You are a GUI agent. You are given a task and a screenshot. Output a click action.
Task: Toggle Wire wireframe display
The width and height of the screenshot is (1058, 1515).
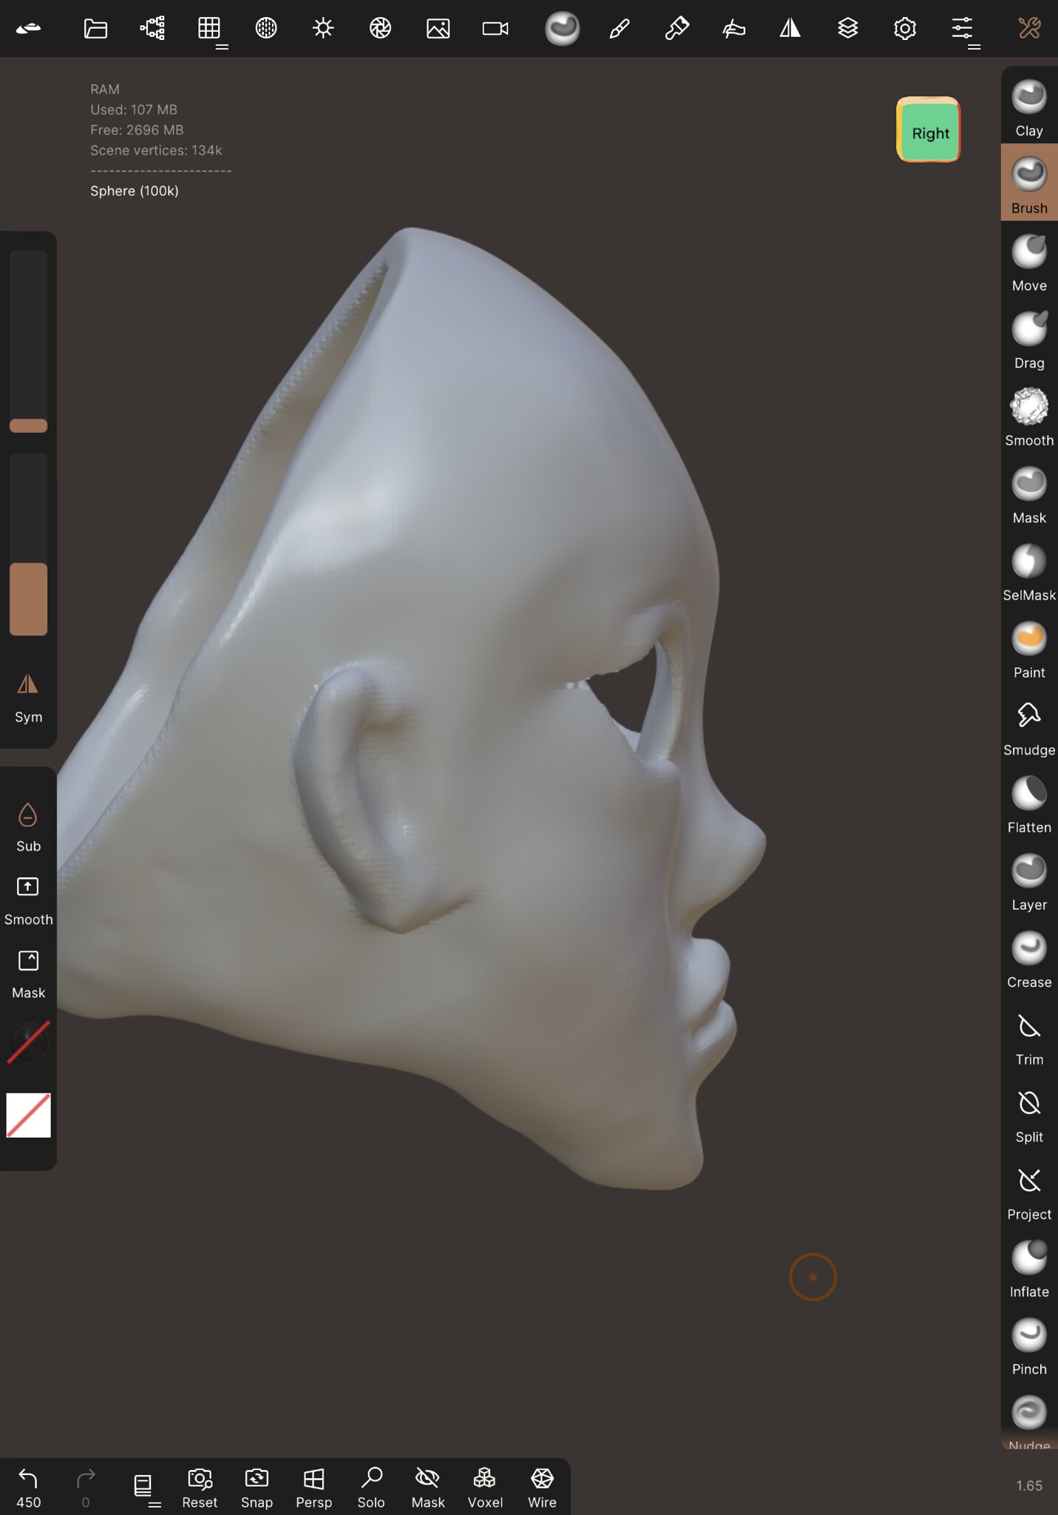click(x=542, y=1488)
